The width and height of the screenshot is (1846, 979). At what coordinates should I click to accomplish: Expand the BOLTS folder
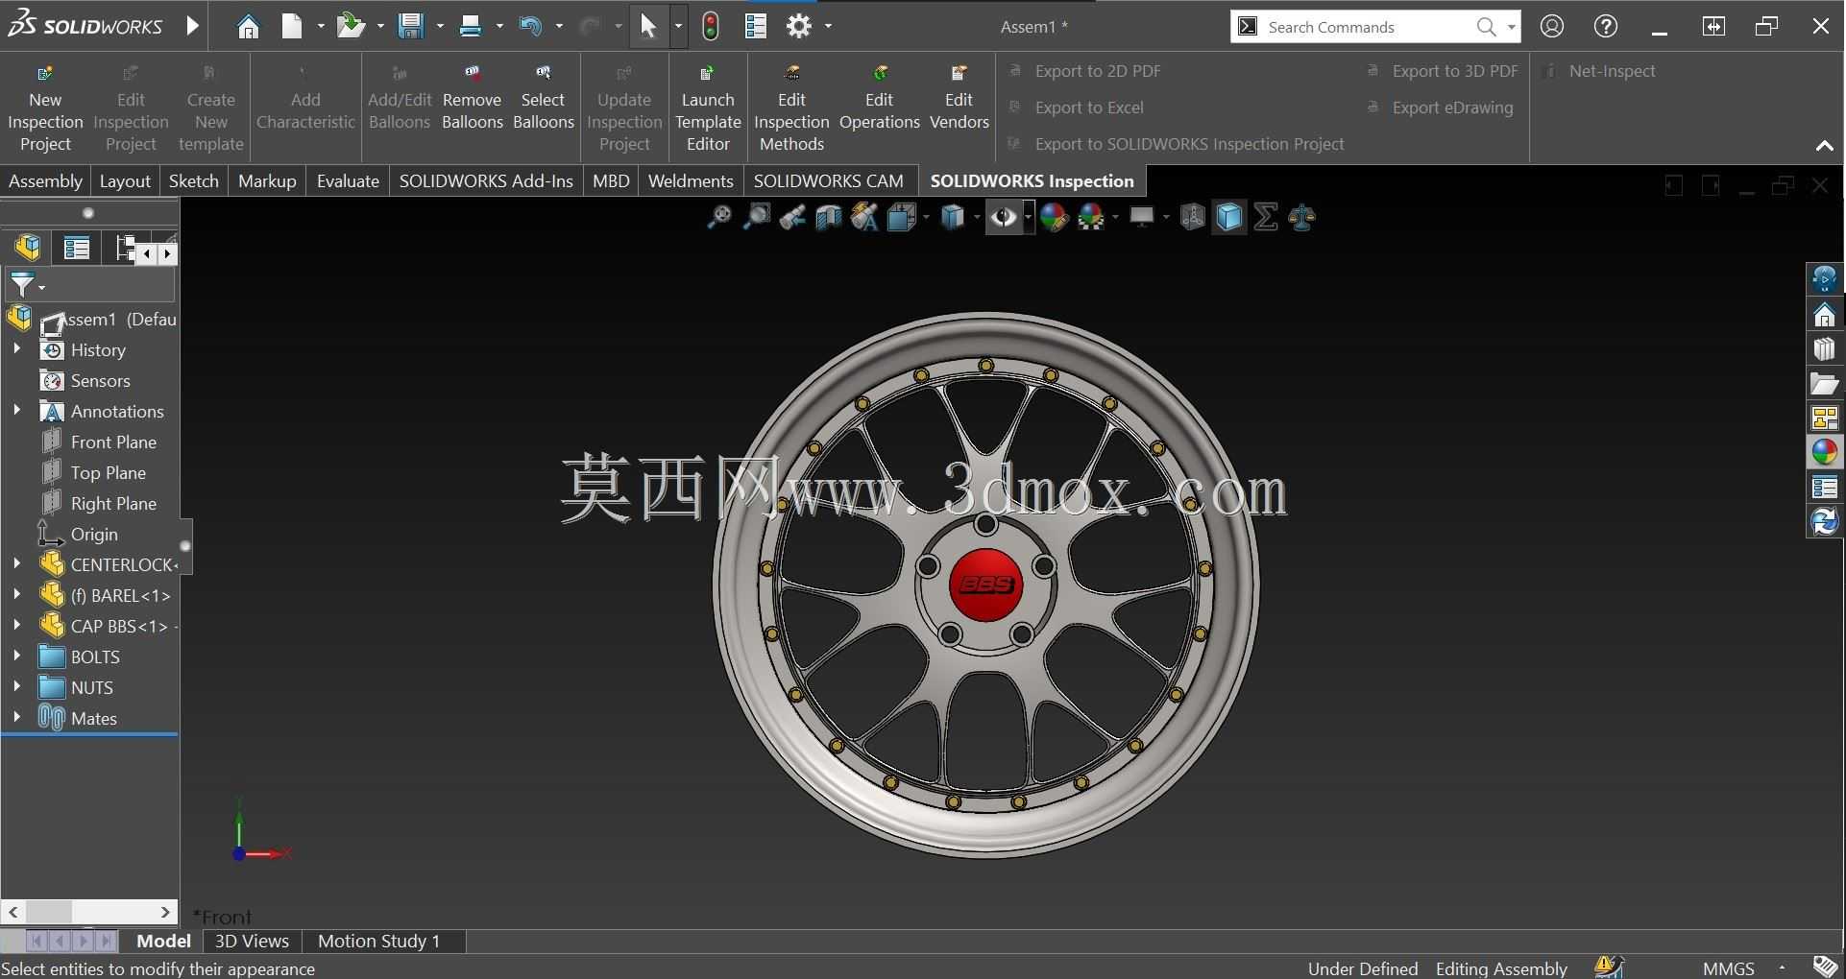point(16,657)
